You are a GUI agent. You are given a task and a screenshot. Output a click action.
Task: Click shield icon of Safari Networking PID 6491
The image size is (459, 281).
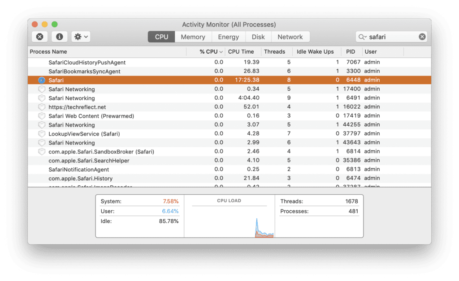point(42,98)
